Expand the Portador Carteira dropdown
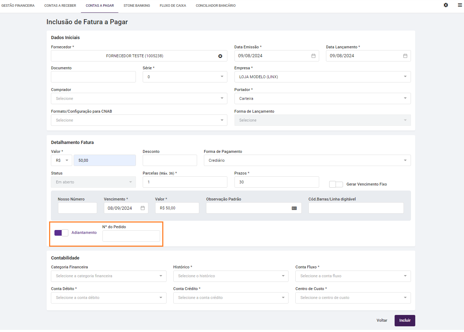This screenshot has height=332, width=464. pos(405,98)
